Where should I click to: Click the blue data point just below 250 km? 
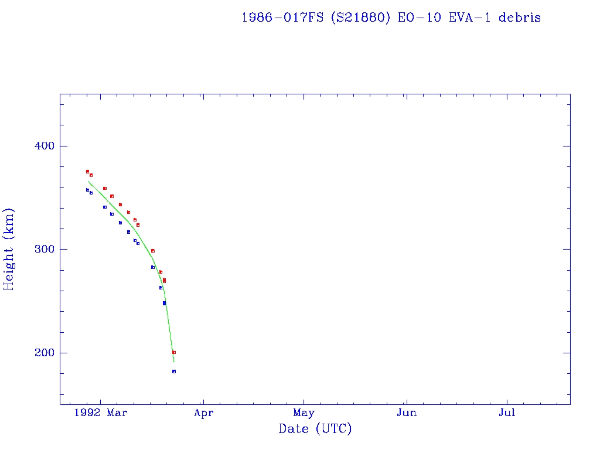click(x=165, y=303)
